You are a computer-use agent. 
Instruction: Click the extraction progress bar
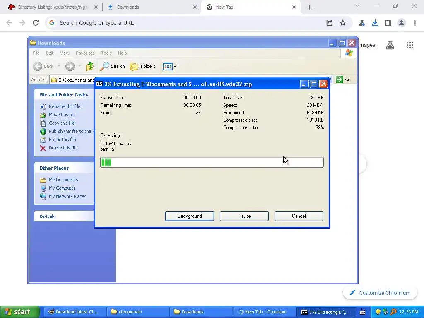pyautogui.click(x=212, y=162)
